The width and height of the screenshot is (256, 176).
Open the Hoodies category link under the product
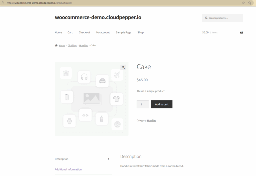pos(151,120)
